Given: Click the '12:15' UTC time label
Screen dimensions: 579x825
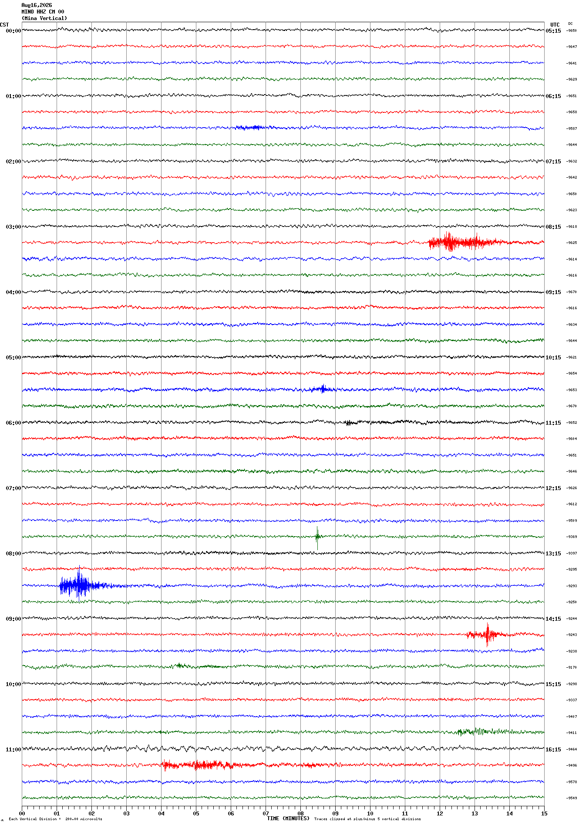Looking at the screenshot, I should [553, 488].
